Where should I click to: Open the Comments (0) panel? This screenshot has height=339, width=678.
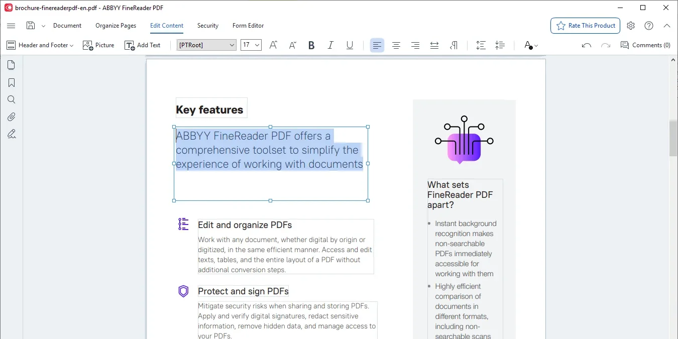click(645, 45)
